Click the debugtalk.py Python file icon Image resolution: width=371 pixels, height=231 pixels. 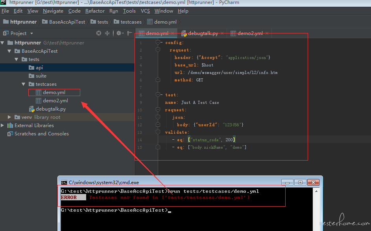click(x=32, y=109)
